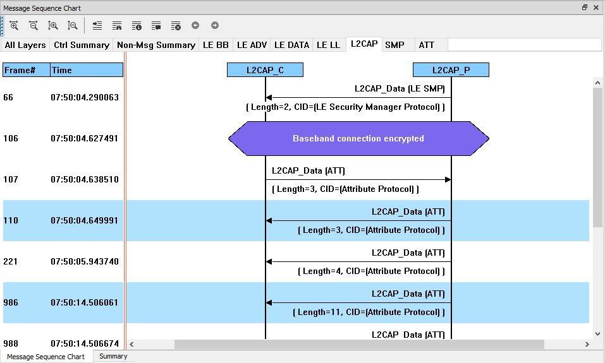Screen dimensions: 605x363
Task: Click the message comment list icon
Action: pyautogui.click(x=156, y=26)
